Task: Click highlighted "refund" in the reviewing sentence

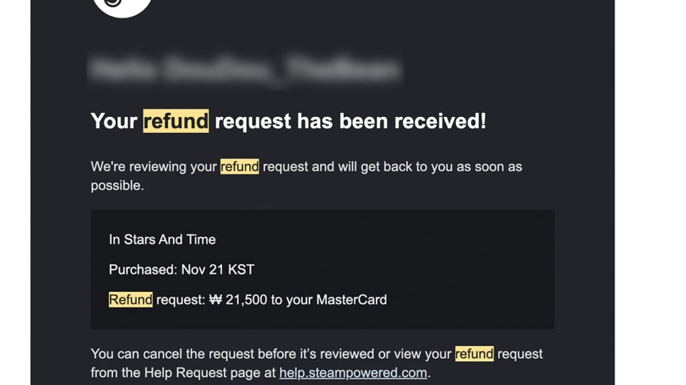Action: coord(239,166)
